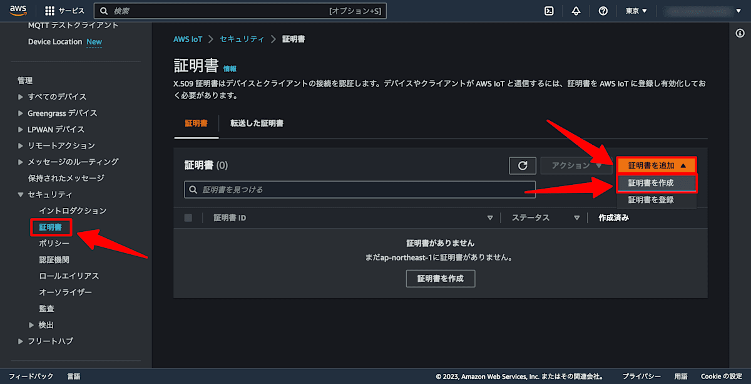The image size is (751, 384).
Task: Open 認証機関 in sidebar
Action: pyautogui.click(x=54, y=259)
